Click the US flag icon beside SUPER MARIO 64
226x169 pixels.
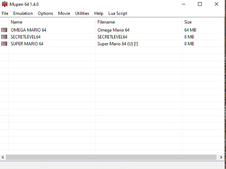(x=4, y=44)
